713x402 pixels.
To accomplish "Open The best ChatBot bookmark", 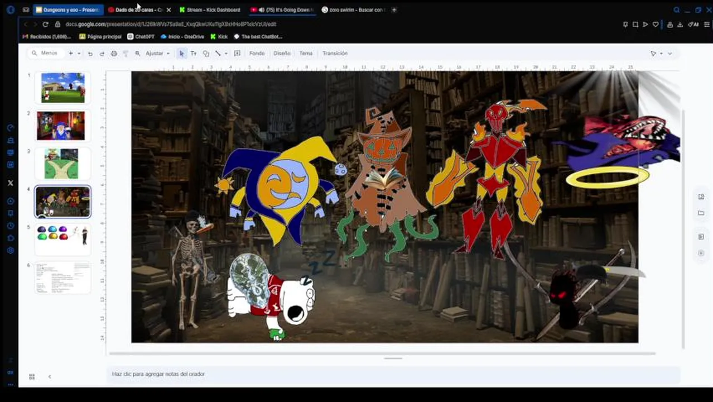I will pos(257,36).
